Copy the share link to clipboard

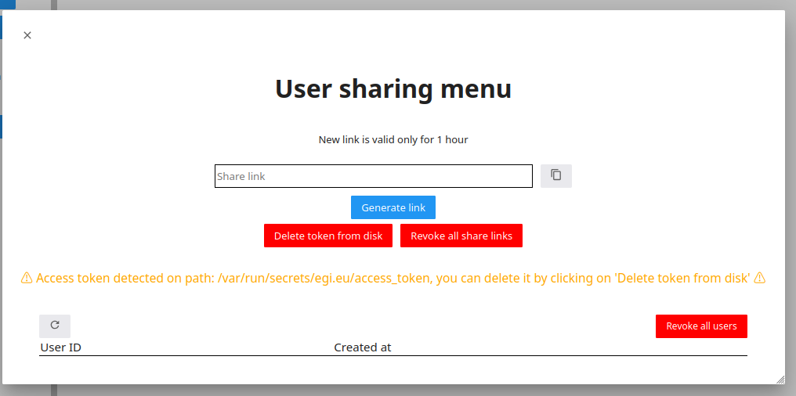(556, 176)
